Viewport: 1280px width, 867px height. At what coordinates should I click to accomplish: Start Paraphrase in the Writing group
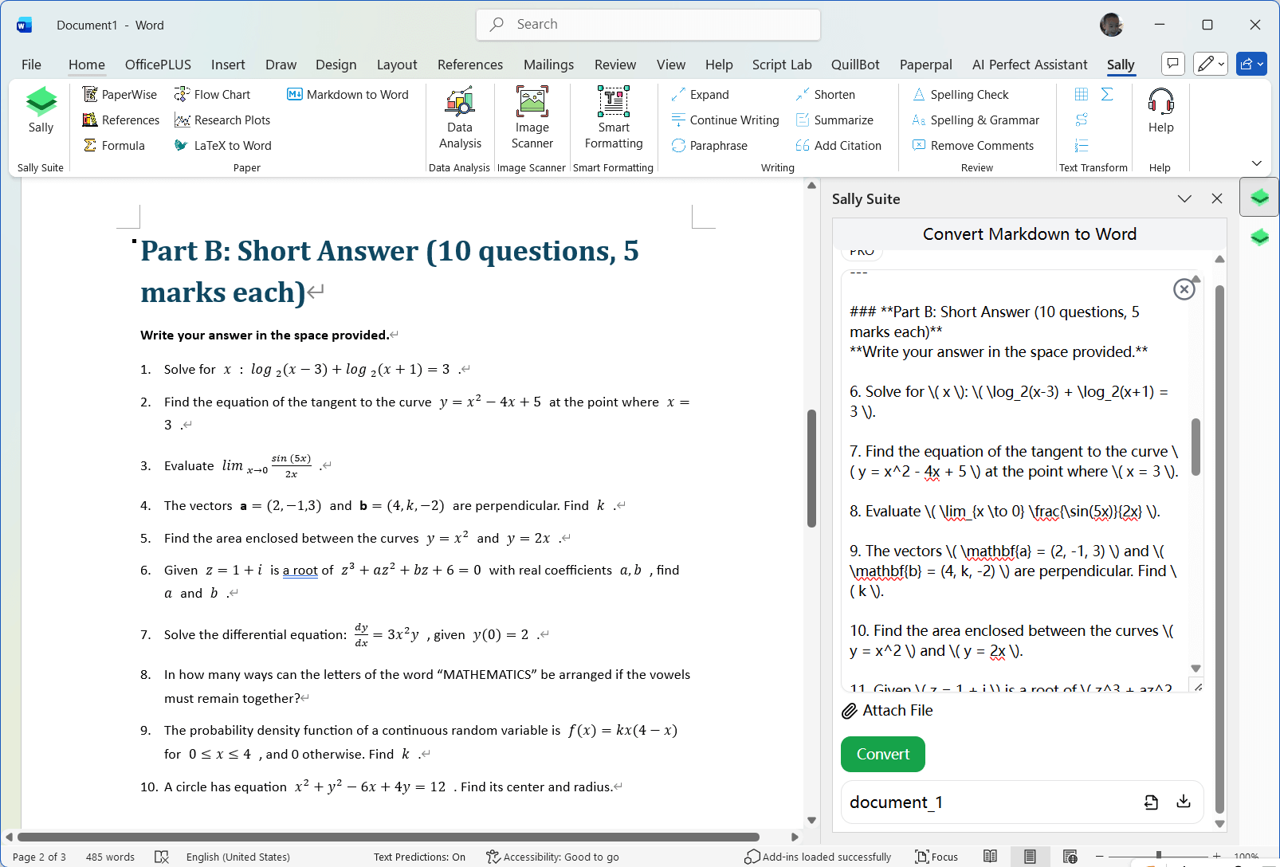coord(710,145)
